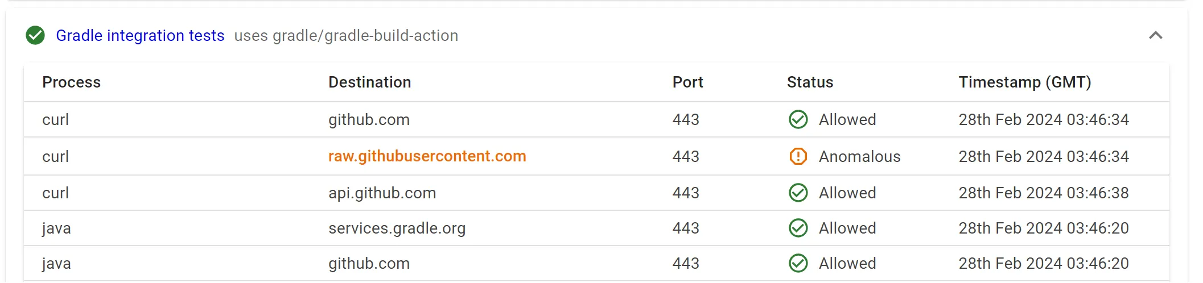Open the raw.githubusercontent.com destination link
This screenshot has height=283, width=1203.
click(x=427, y=156)
